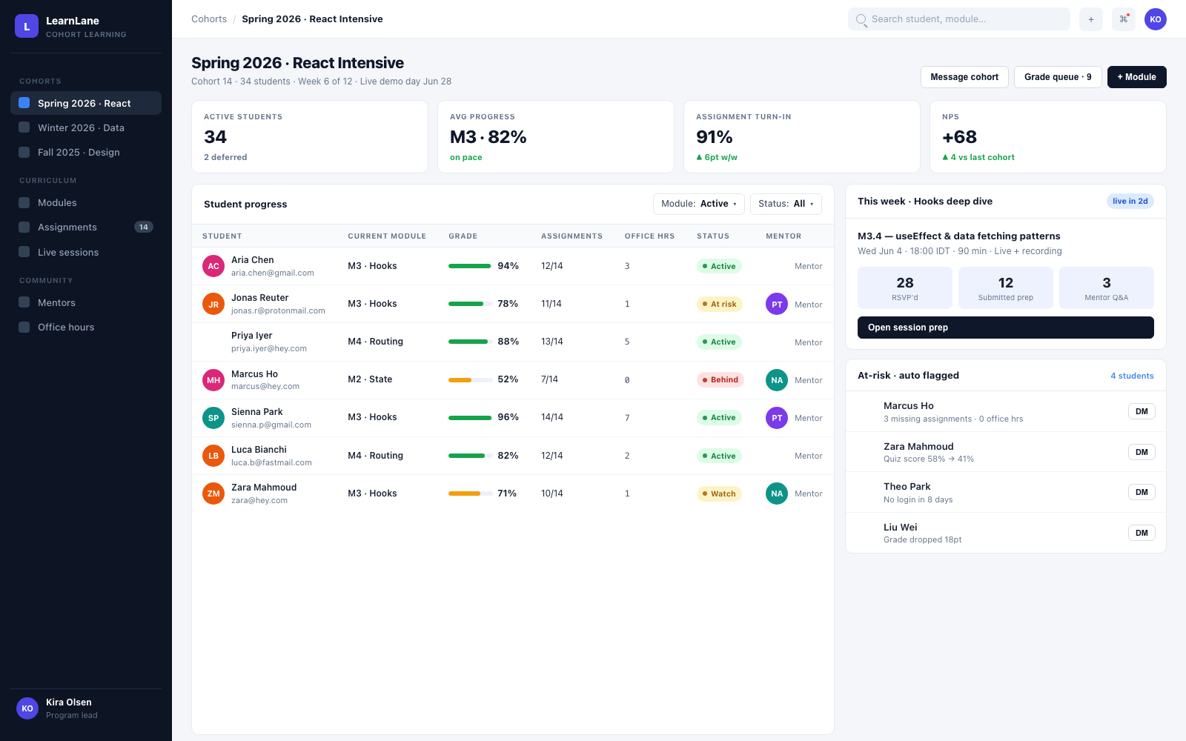Select Fall 2025 · Design cohort
The width and height of the screenshot is (1186, 741).
coord(86,152)
